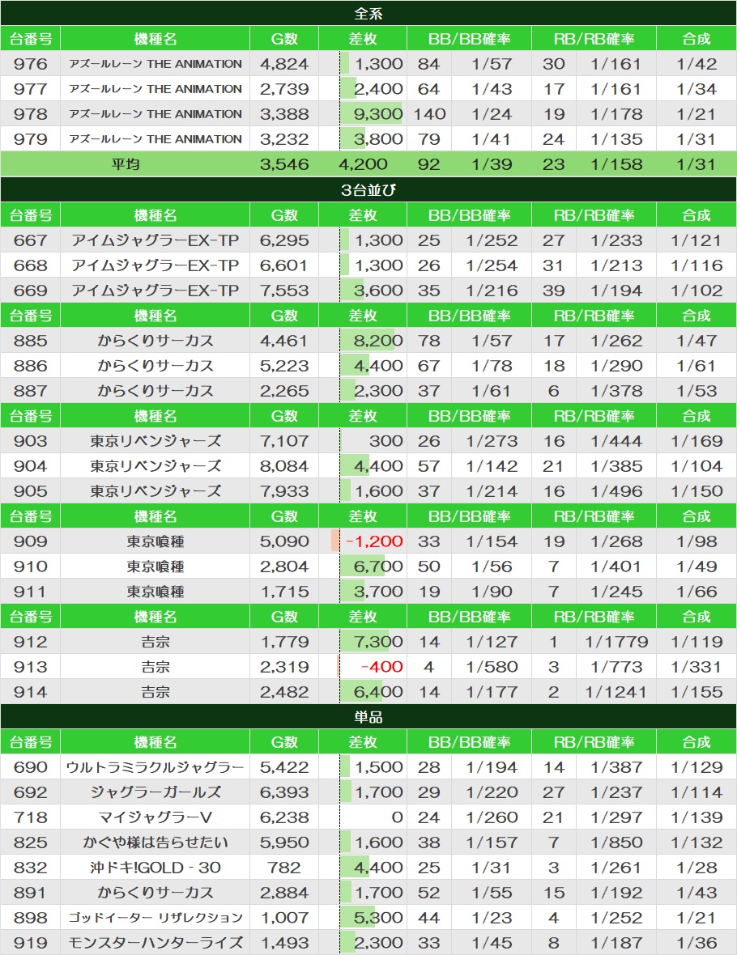Select かぐや様は告らせたい machine name

155,843
